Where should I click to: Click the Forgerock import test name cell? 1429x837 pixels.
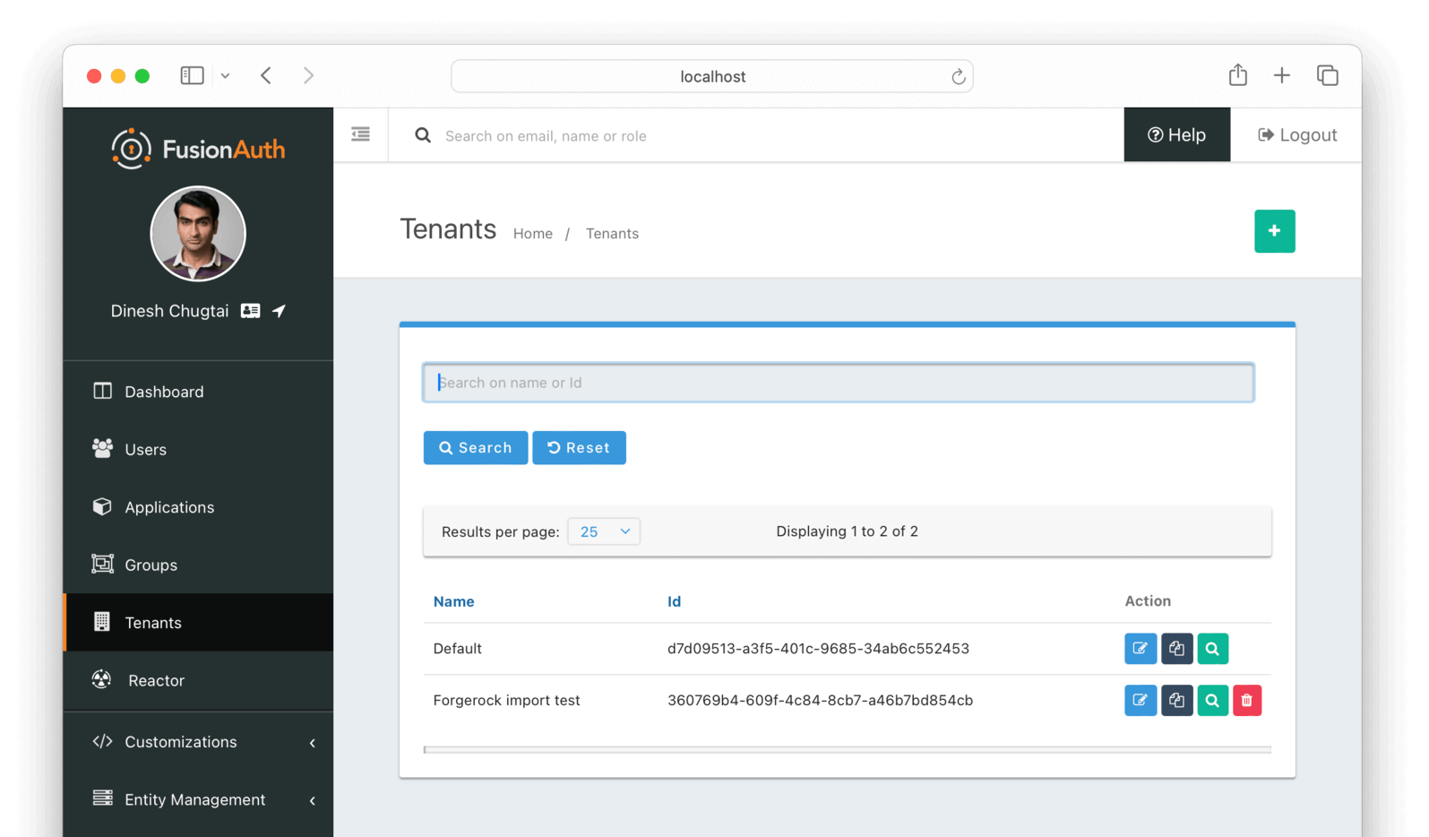point(507,701)
